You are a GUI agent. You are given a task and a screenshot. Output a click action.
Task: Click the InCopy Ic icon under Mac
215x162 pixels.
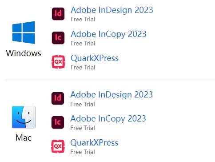pos(58,122)
